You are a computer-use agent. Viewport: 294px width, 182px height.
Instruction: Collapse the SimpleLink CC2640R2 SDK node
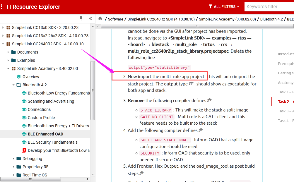3,44
